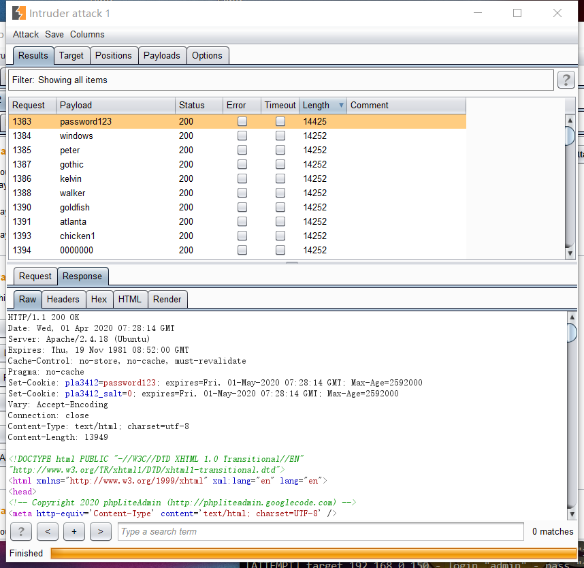Switch to the Target tab
Screen dimensions: 584x568
(x=71, y=56)
